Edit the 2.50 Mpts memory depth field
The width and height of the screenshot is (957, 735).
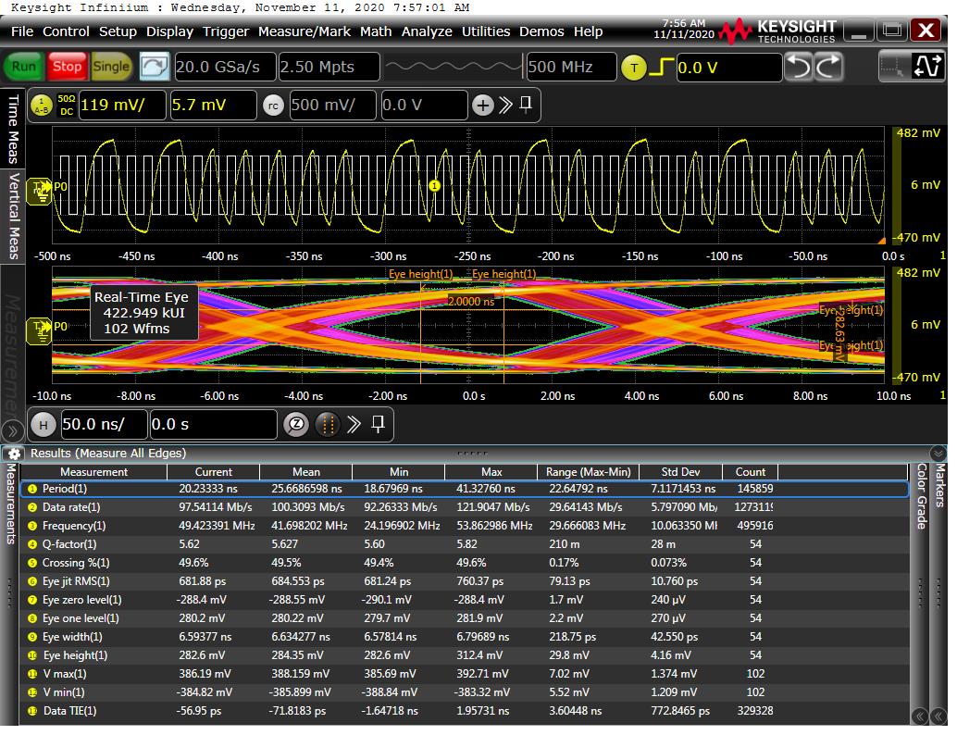click(329, 67)
